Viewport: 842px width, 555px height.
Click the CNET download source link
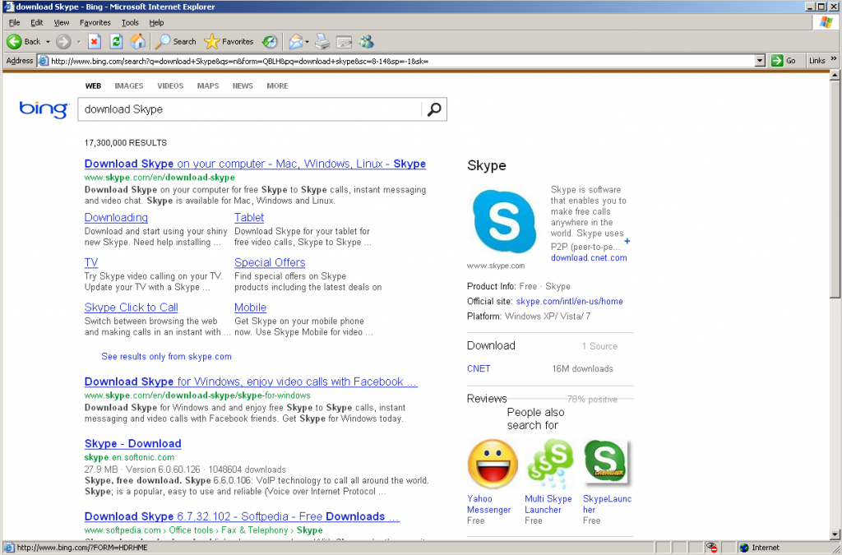479,368
